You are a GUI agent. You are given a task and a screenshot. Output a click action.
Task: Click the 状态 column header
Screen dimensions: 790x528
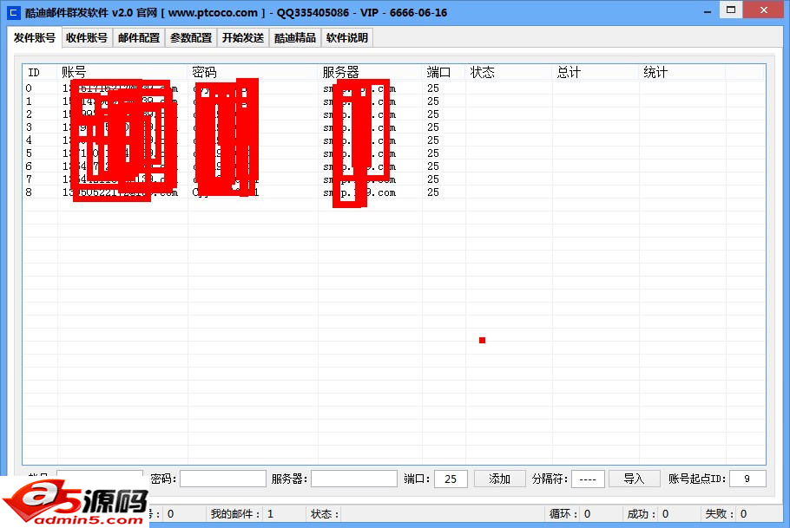click(x=509, y=73)
